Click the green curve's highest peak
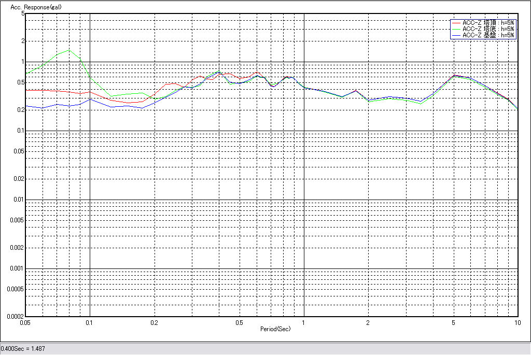Viewport: 531px width, 355px height. (x=69, y=50)
